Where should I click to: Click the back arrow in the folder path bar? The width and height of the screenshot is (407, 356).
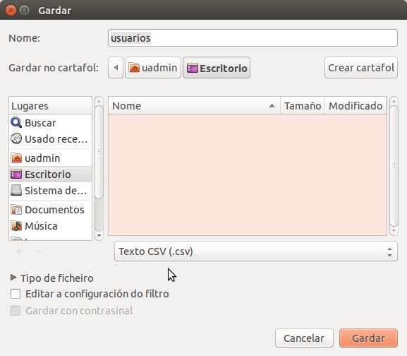[x=116, y=68]
